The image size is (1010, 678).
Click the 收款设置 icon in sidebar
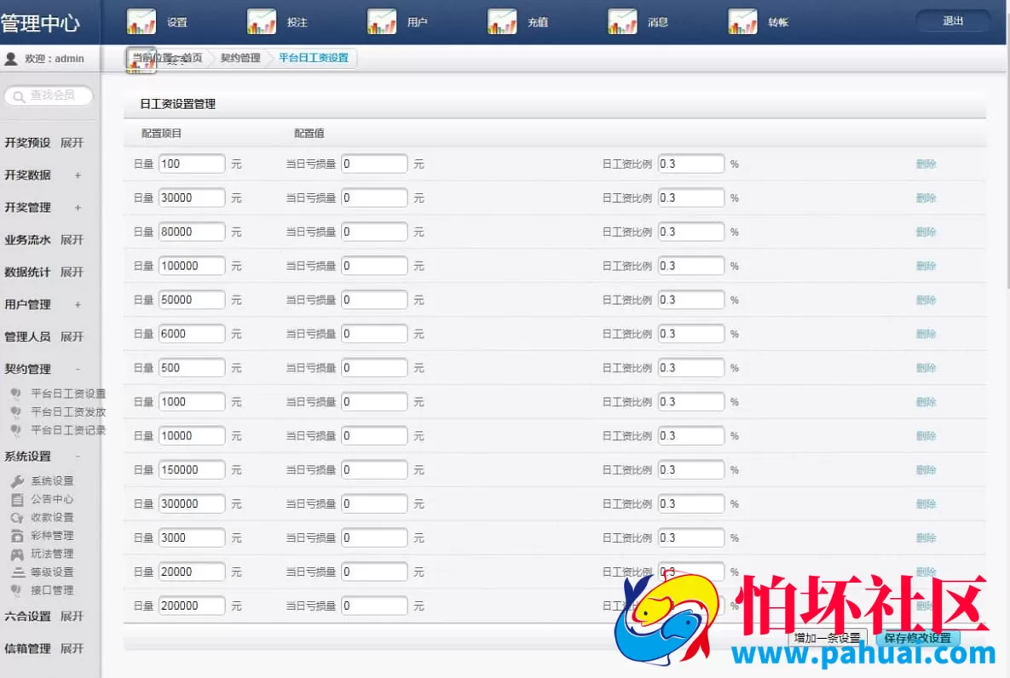click(x=17, y=517)
